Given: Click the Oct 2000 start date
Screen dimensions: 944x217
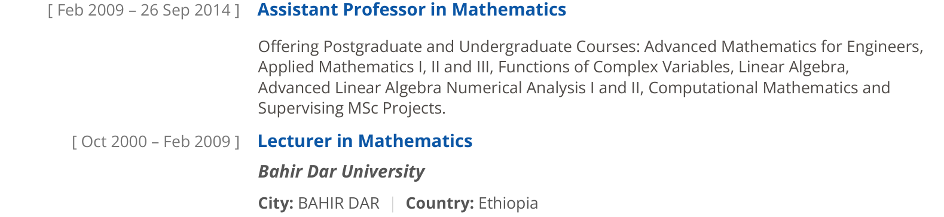Looking at the screenshot, I should pyautogui.click(x=114, y=142).
